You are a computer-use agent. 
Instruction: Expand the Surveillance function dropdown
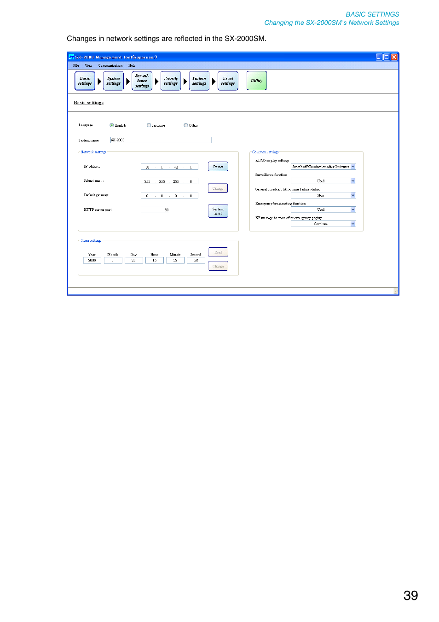(353, 181)
